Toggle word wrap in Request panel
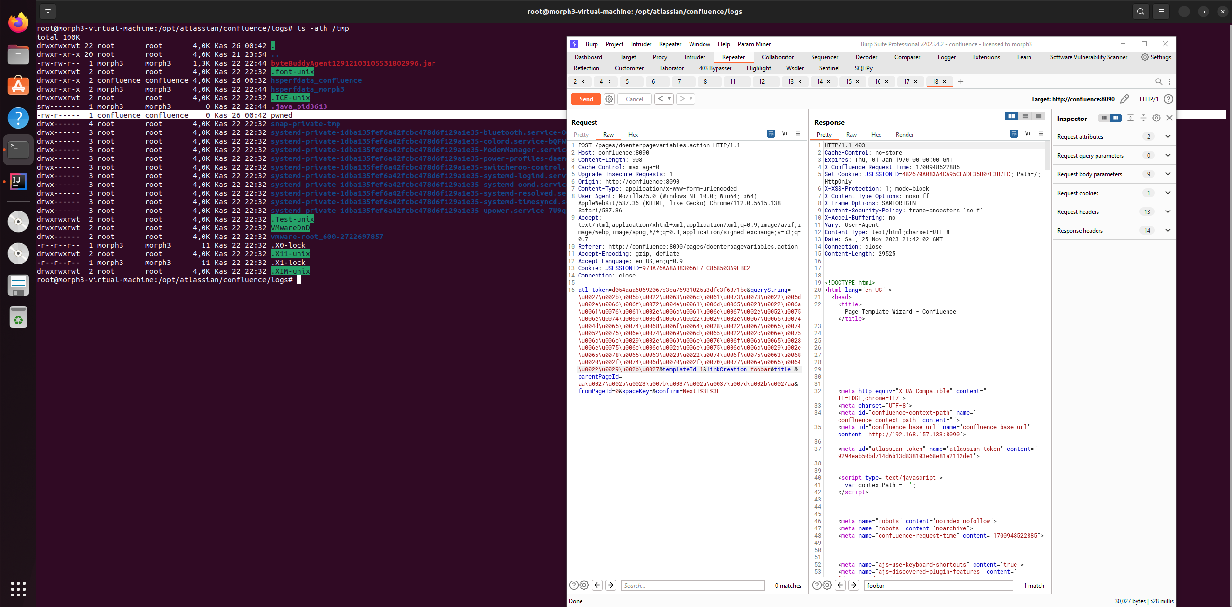 pos(771,133)
